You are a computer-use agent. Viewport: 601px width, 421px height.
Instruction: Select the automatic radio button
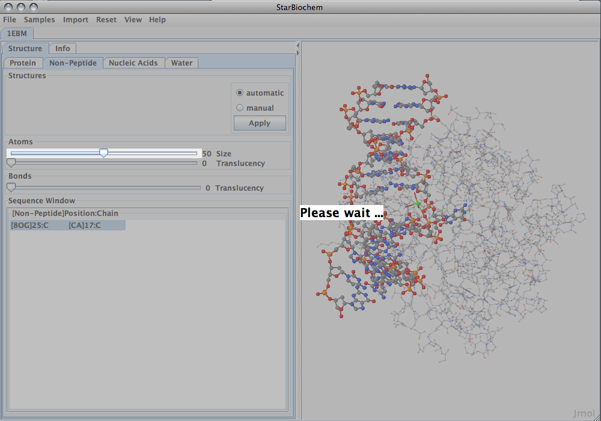click(x=240, y=93)
